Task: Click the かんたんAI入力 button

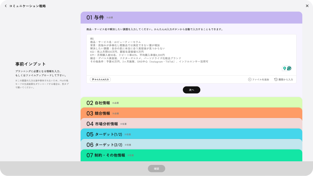Action: click(x=100, y=79)
